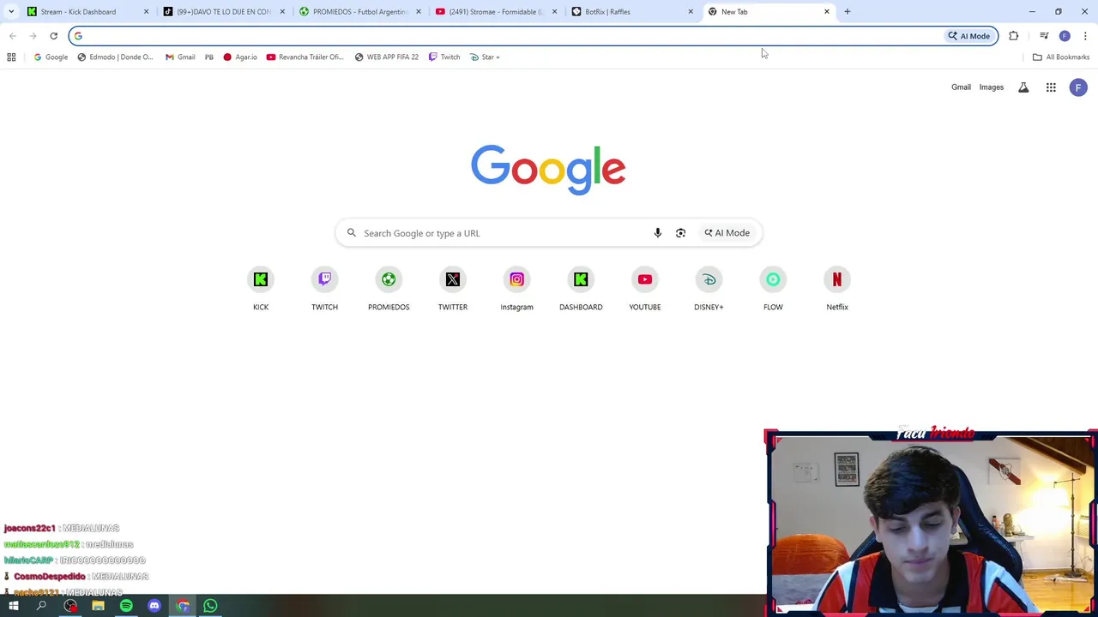The width and height of the screenshot is (1098, 617).
Task: Reload the current page
Action: tap(53, 36)
